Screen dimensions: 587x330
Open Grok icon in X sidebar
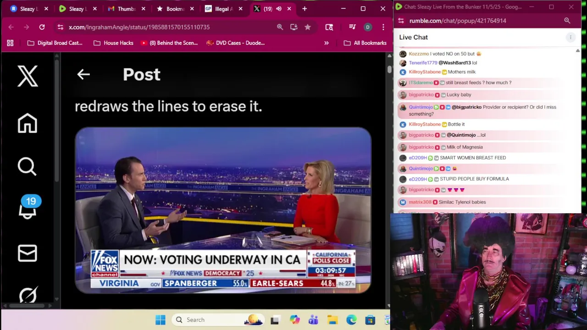click(x=28, y=295)
